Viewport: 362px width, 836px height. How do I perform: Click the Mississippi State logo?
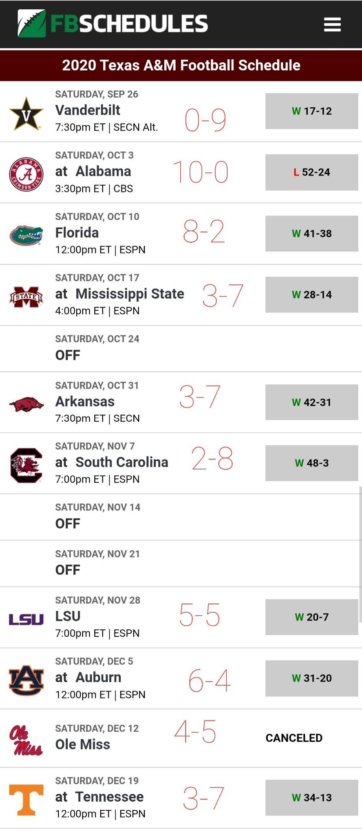point(26,296)
